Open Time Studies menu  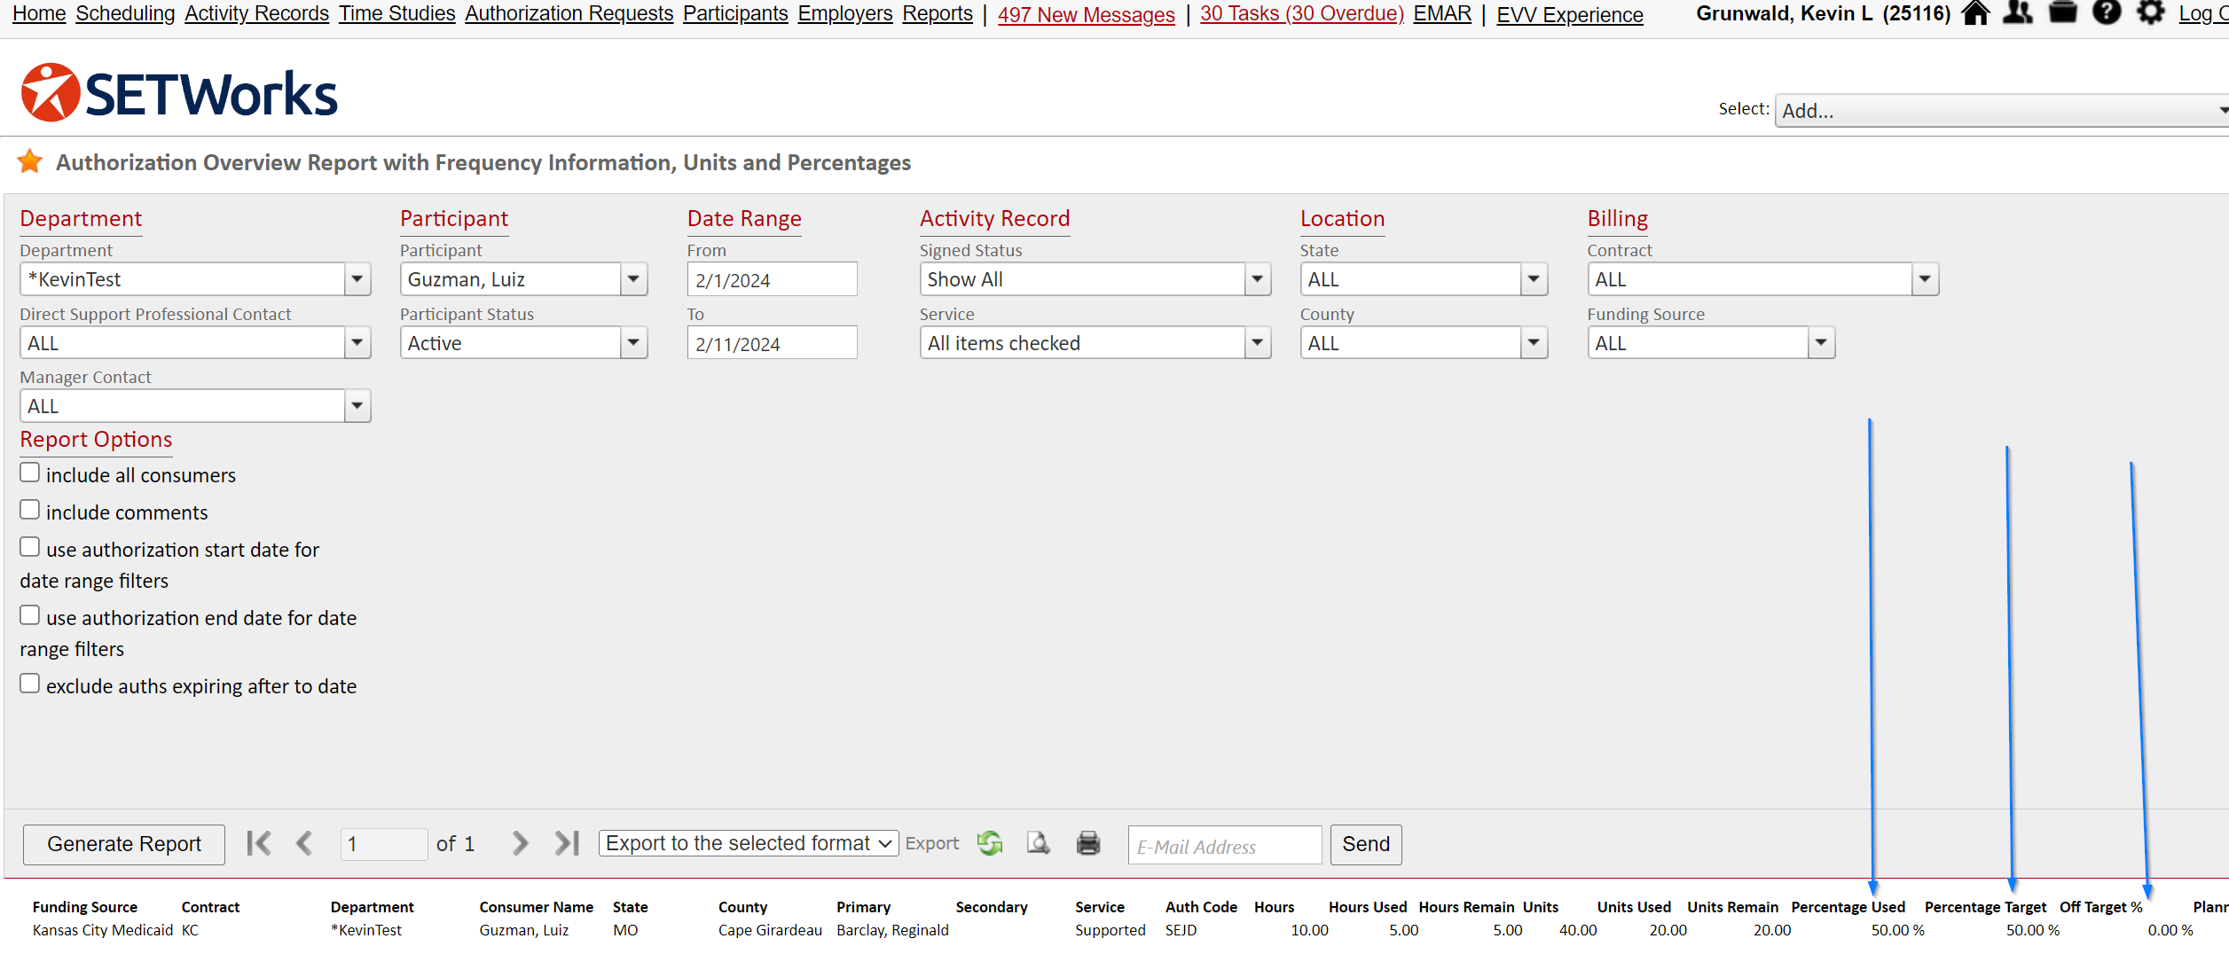tap(396, 13)
